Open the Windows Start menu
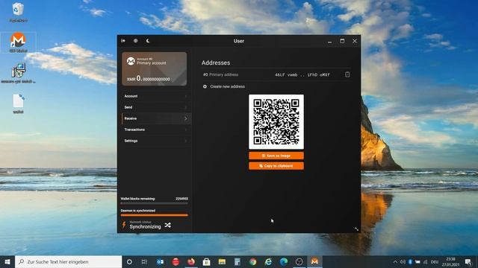478x268 pixels. coord(7,261)
